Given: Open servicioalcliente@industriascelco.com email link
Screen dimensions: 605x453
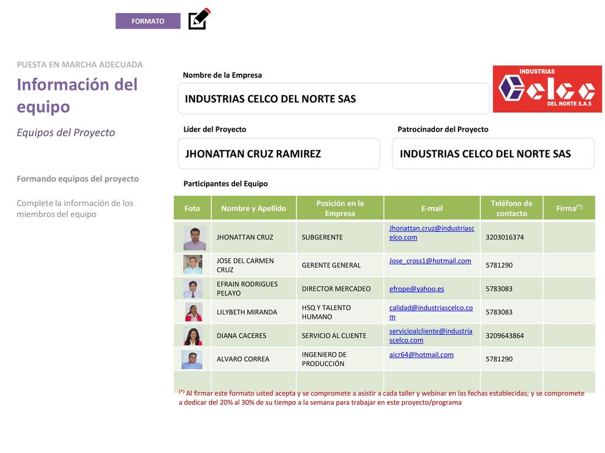Looking at the screenshot, I should (x=431, y=336).
